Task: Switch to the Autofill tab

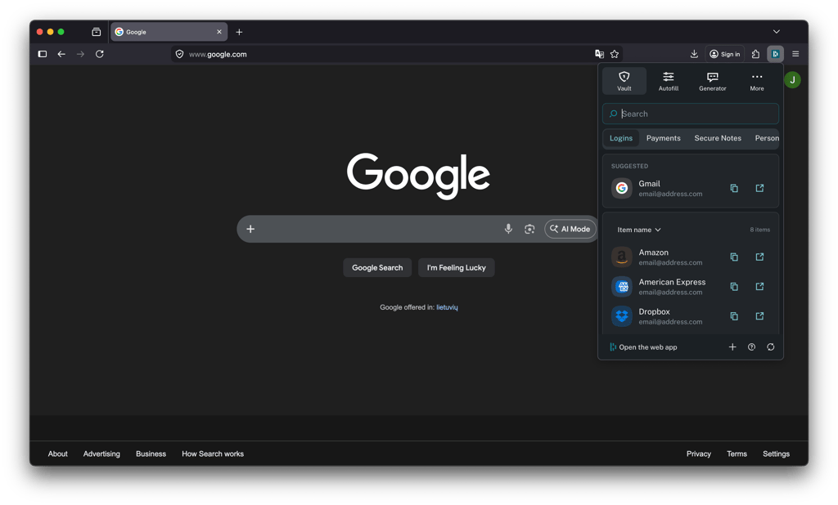Action: [668, 81]
